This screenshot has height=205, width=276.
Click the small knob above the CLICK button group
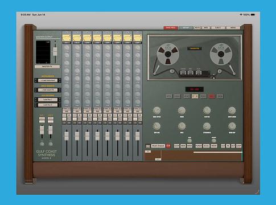(190, 141)
